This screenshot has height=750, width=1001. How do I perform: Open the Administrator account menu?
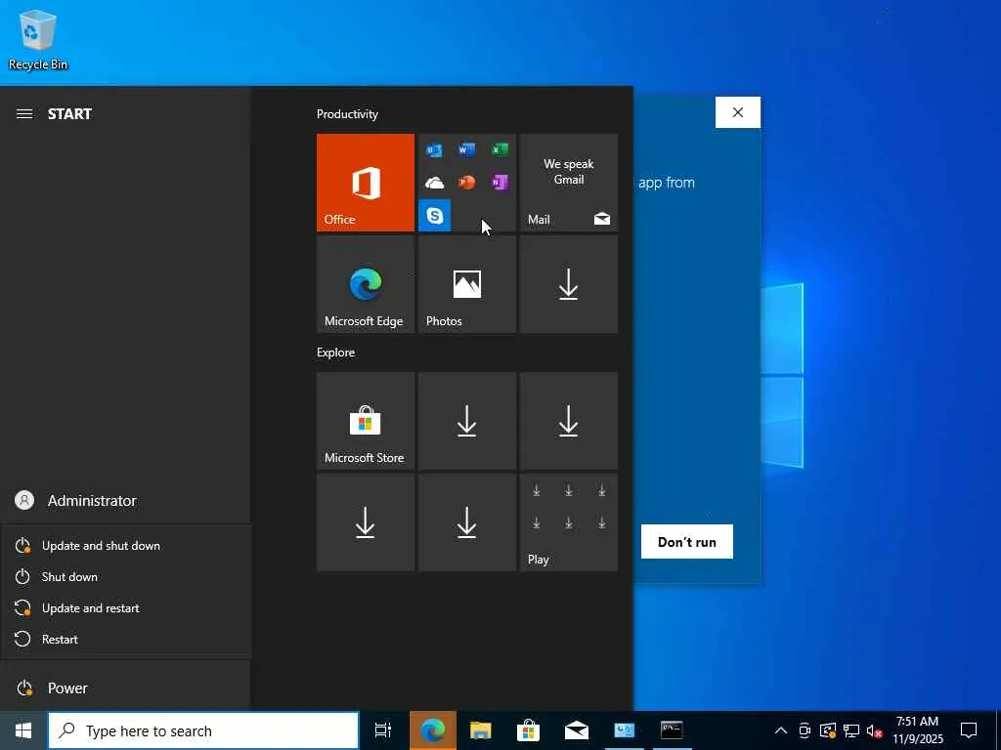click(125, 501)
